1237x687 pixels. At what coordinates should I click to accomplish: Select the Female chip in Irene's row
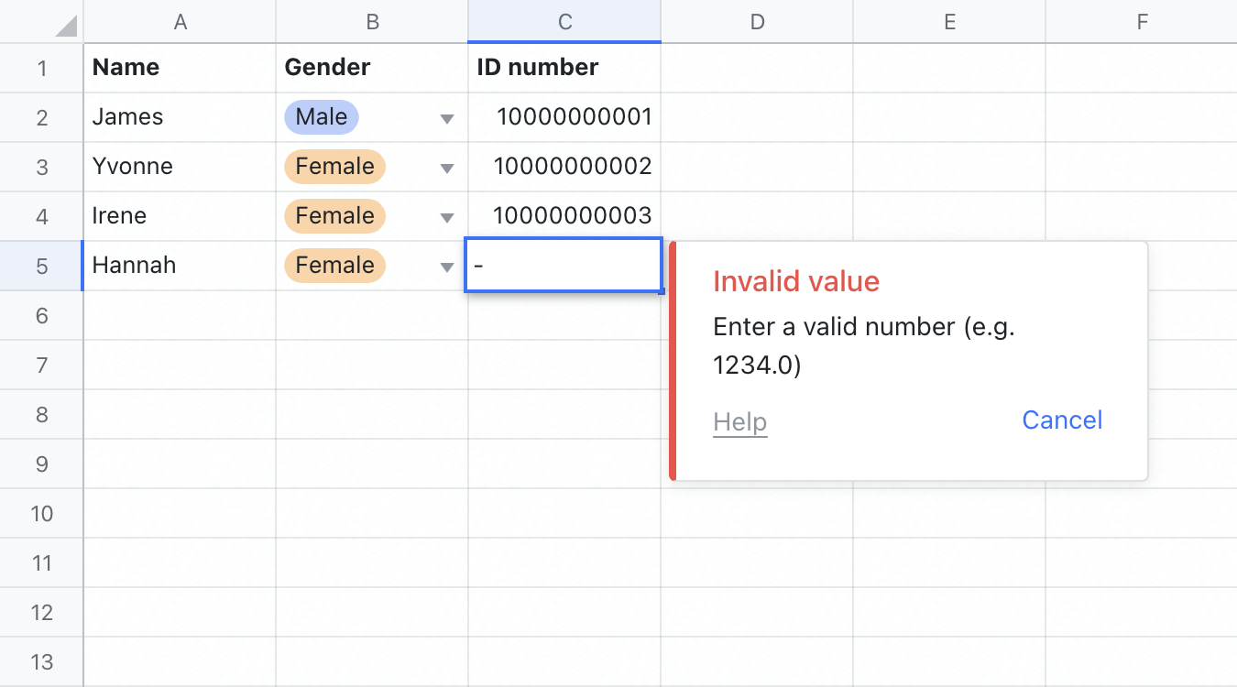[334, 216]
